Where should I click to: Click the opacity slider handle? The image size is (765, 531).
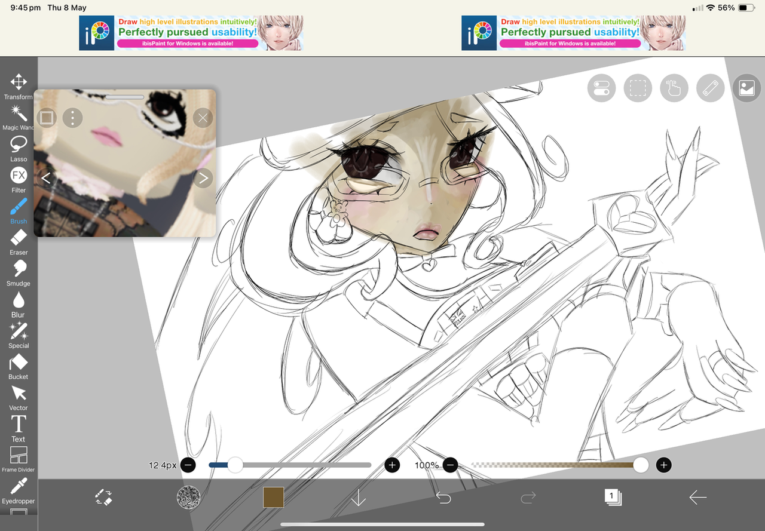pos(641,465)
